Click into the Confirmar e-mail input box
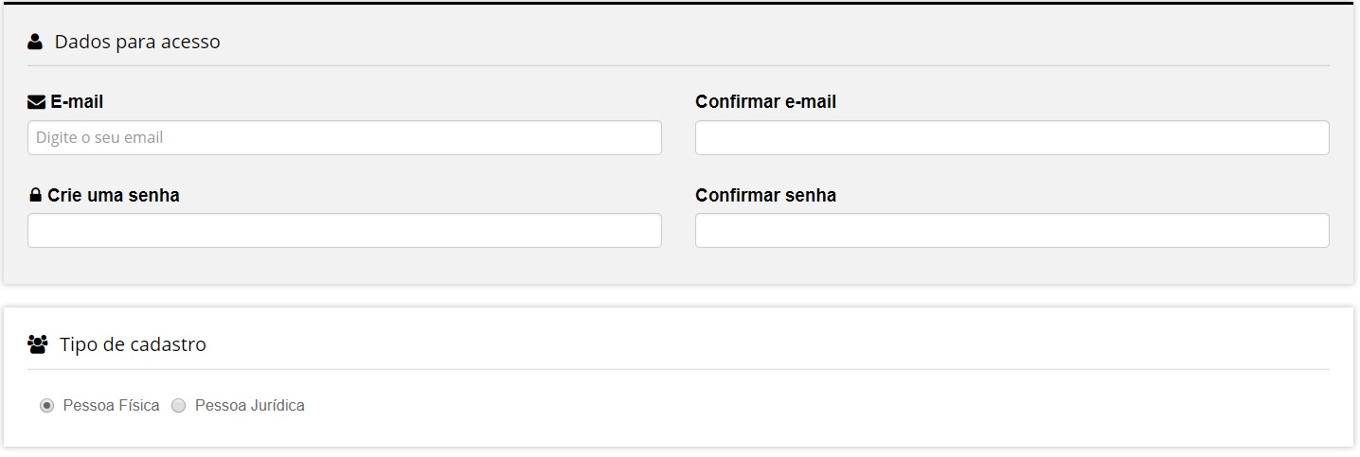1360x457 pixels. [1011, 138]
